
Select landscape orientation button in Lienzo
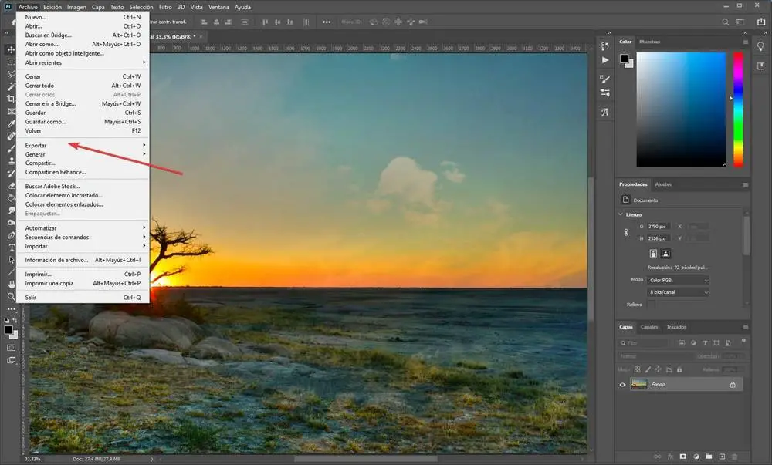(x=665, y=253)
